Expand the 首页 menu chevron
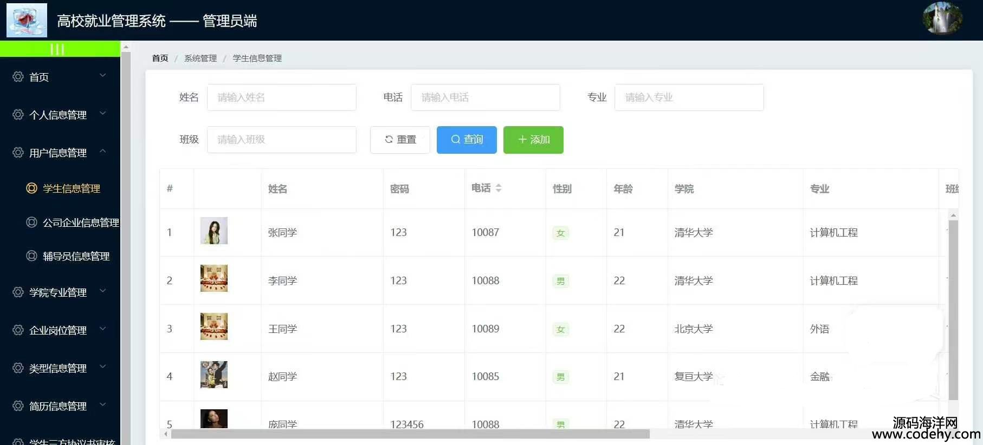The width and height of the screenshot is (983, 445). point(102,76)
